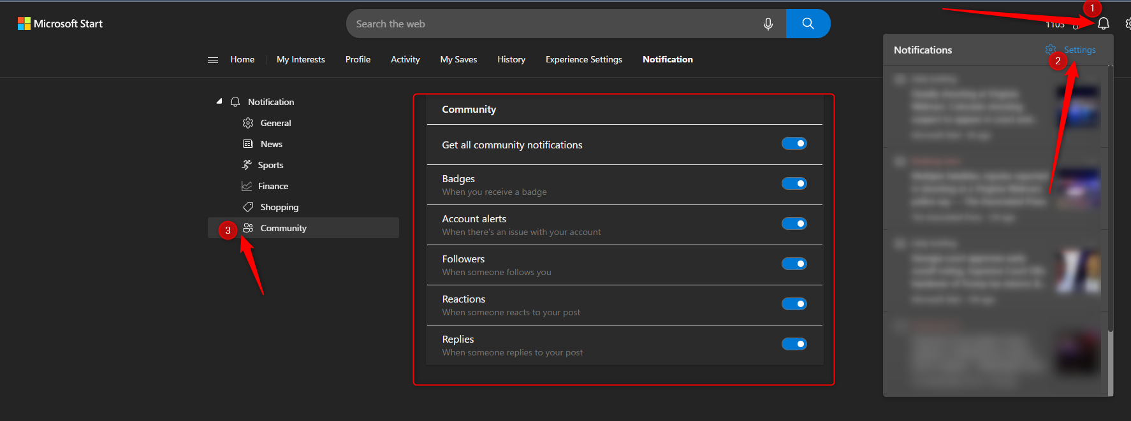
Task: Click the Microsoft Start logo
Action: (x=60, y=24)
